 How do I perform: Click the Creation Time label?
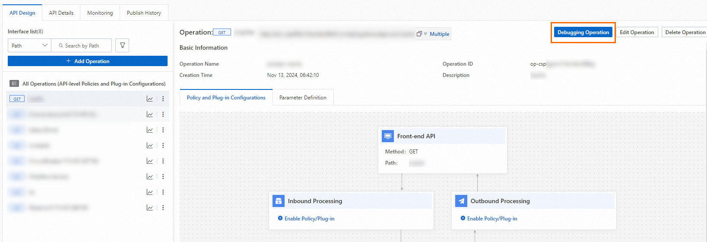pyautogui.click(x=196, y=75)
